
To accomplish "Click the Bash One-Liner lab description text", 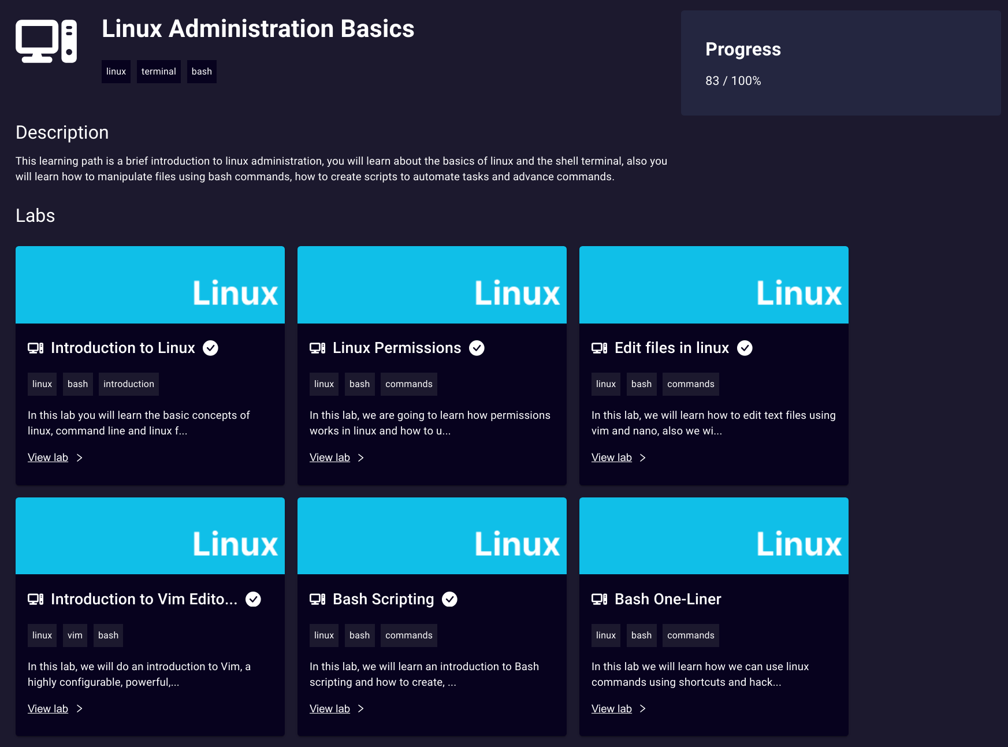I will (x=700, y=674).
